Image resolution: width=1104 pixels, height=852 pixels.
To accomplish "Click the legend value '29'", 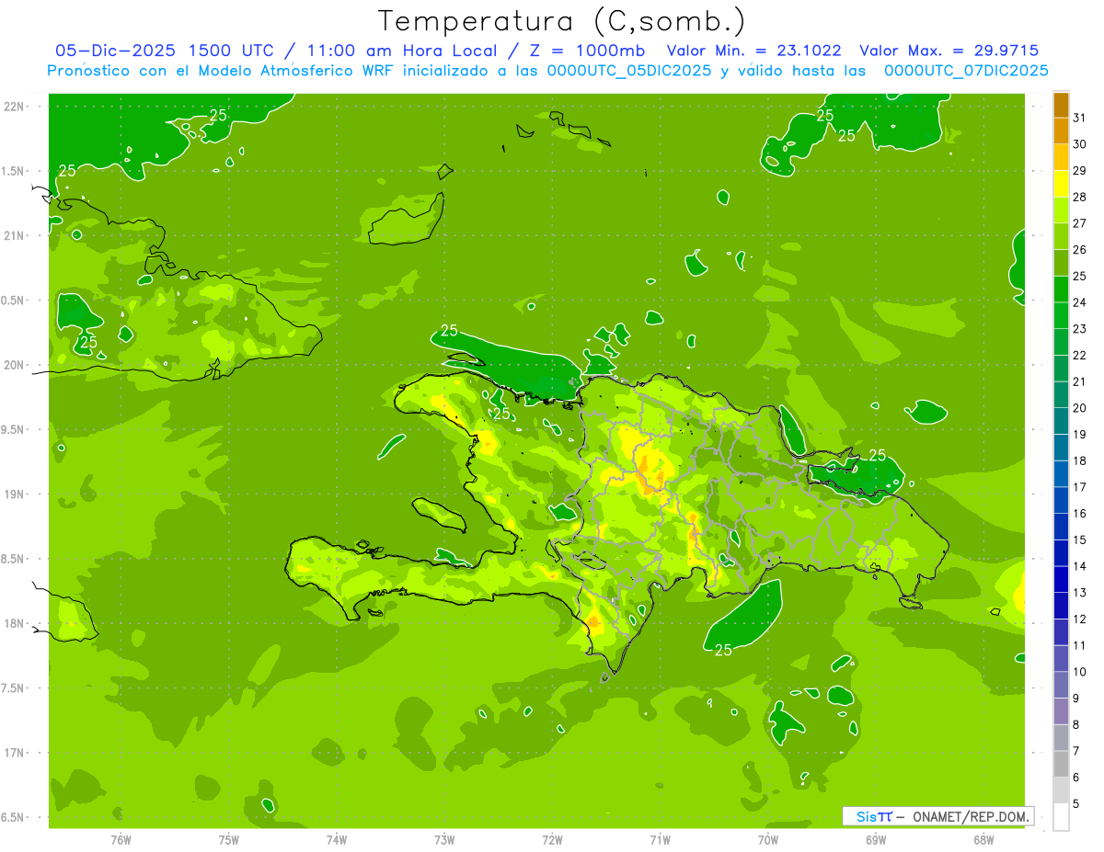I will tap(1080, 171).
